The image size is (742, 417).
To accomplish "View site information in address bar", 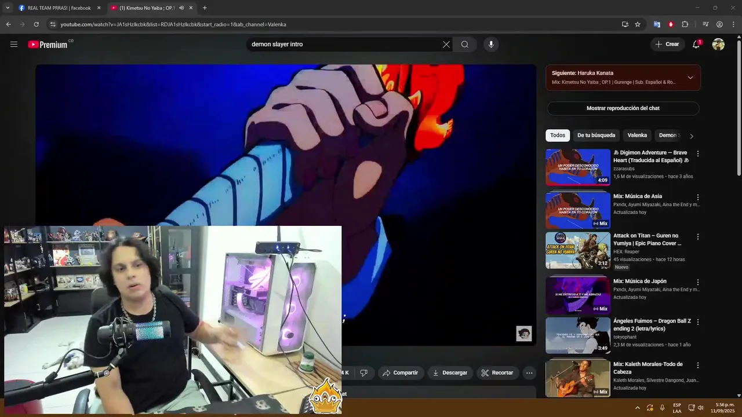I will tap(53, 24).
